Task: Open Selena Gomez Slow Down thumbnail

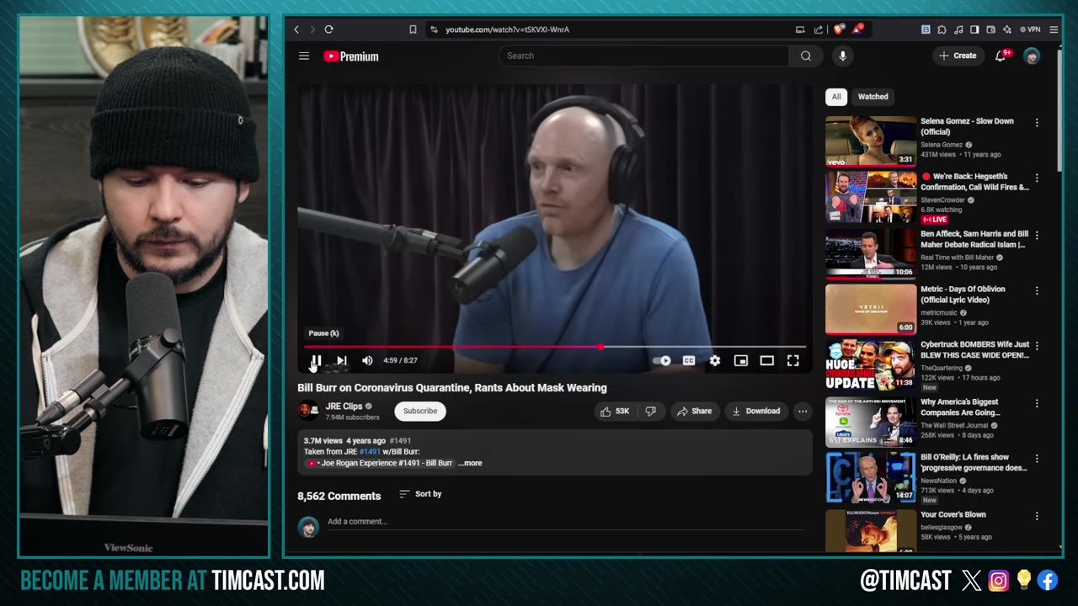Action: pos(870,141)
